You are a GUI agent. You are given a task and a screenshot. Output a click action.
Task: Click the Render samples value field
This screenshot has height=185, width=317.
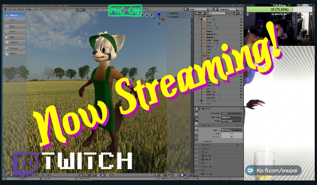[232, 134]
